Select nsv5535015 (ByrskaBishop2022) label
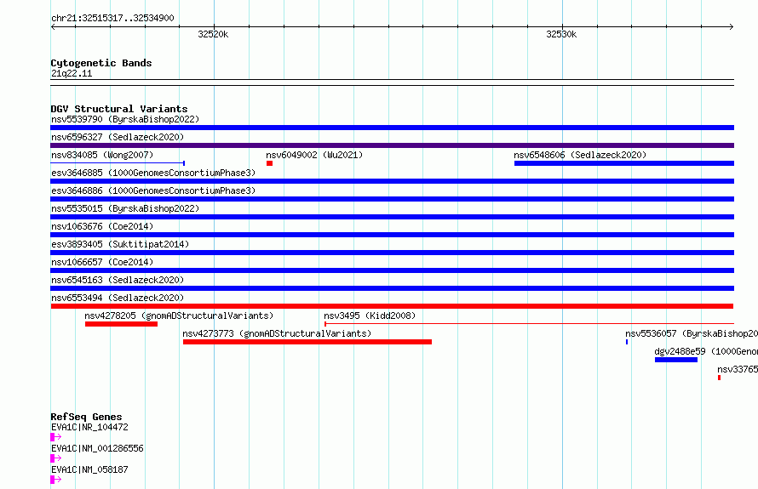 (125, 208)
